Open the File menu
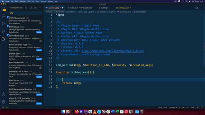Screen dimensions: 205x115 point(12,1)
